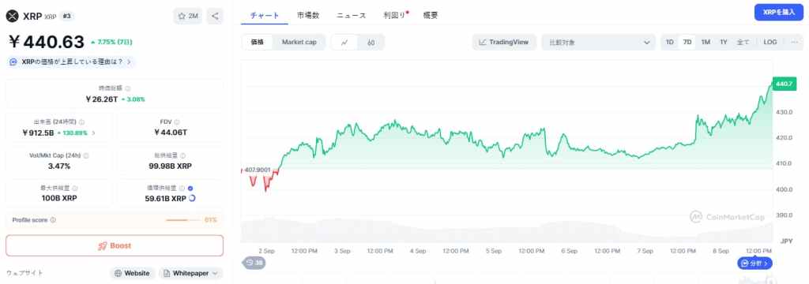Click the 24h volume chevron arrow
This screenshot has height=284, width=809.
[93, 133]
